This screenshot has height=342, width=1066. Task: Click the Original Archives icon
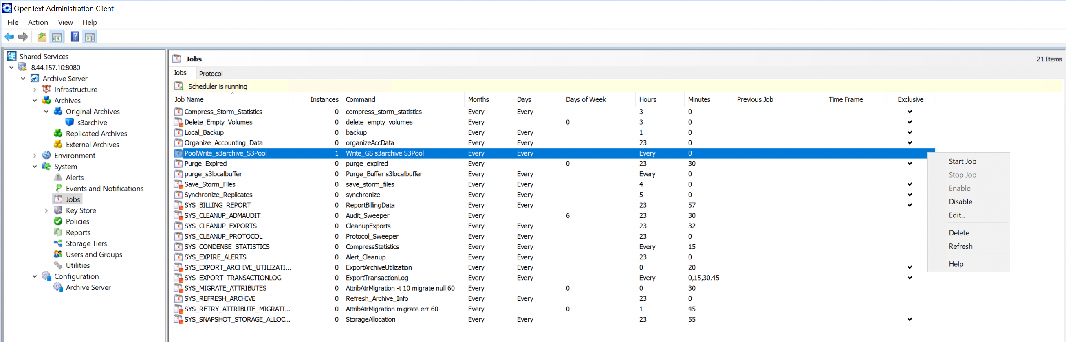tap(58, 111)
